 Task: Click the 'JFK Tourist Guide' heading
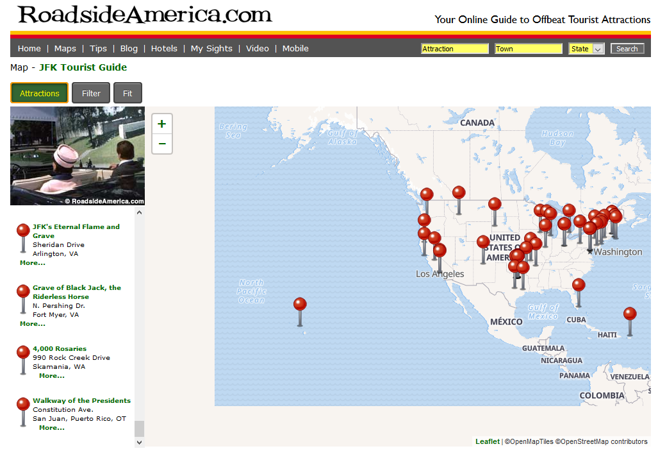(x=83, y=67)
